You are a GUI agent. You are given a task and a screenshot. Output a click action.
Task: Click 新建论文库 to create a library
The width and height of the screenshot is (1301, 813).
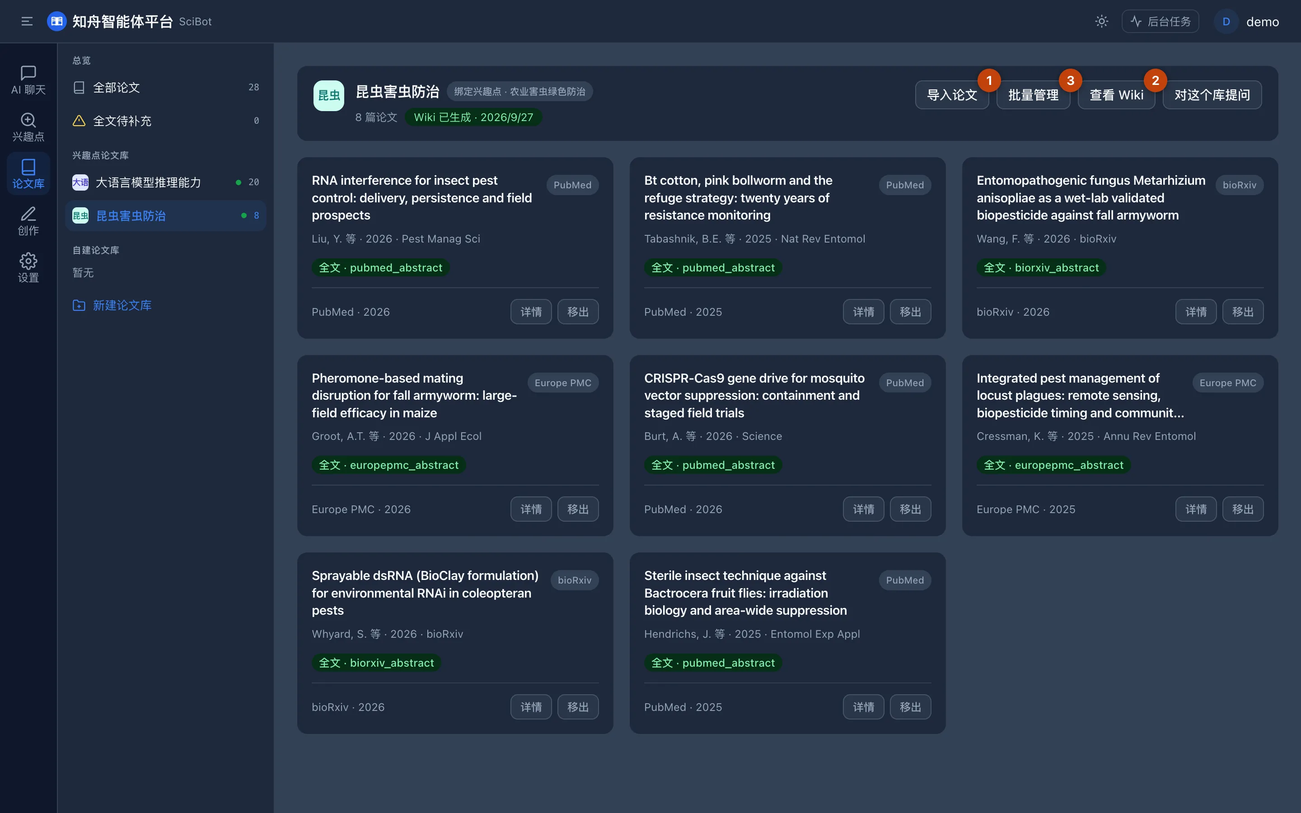pos(112,305)
